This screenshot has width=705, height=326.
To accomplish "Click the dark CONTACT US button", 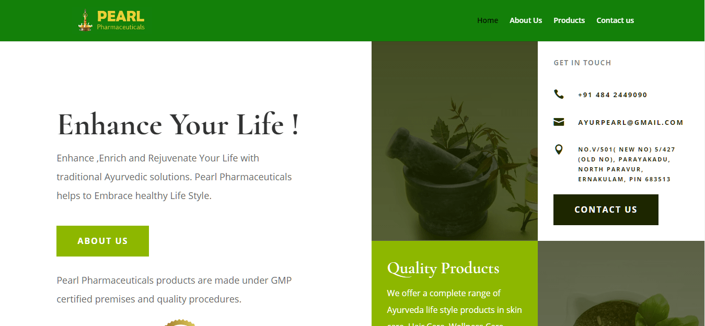I will 606,209.
